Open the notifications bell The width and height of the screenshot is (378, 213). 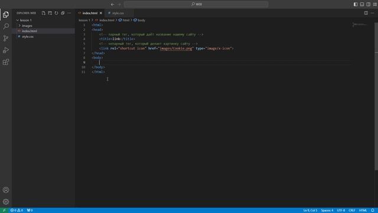click(x=373, y=211)
